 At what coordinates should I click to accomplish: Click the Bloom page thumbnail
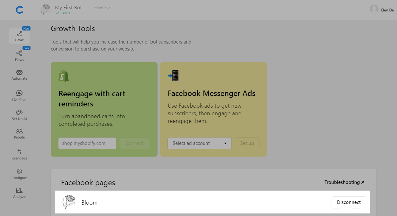(68, 202)
